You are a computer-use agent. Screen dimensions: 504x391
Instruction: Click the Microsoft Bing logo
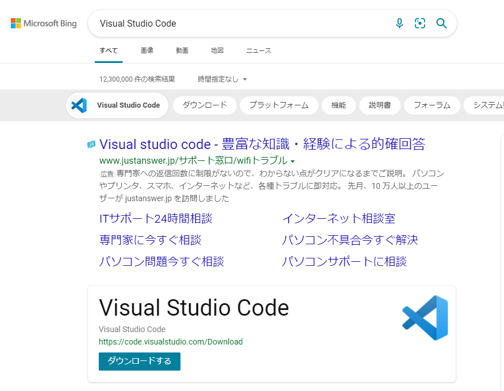point(44,23)
